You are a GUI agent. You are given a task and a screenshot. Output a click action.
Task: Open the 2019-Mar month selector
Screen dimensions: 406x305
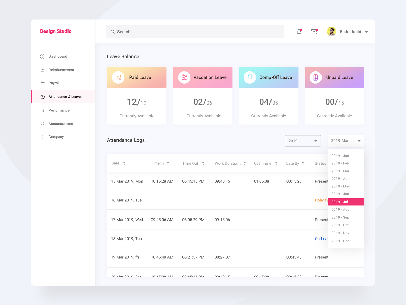346,141
